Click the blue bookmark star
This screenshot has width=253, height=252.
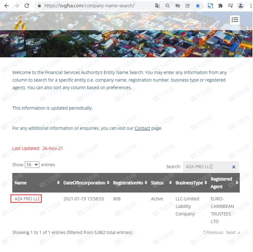[x=198, y=6]
